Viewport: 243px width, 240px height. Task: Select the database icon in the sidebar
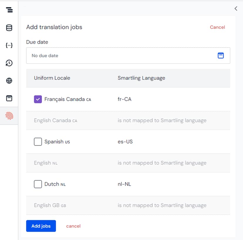[9, 28]
